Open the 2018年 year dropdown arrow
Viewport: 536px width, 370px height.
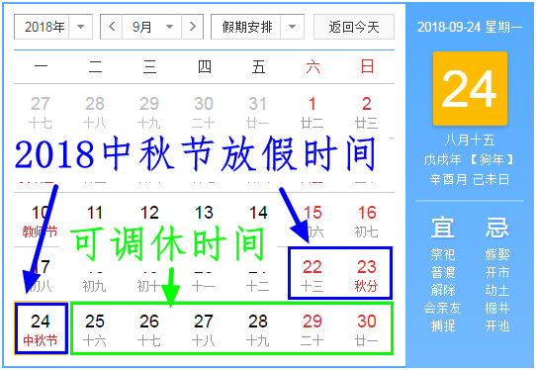click(81, 27)
